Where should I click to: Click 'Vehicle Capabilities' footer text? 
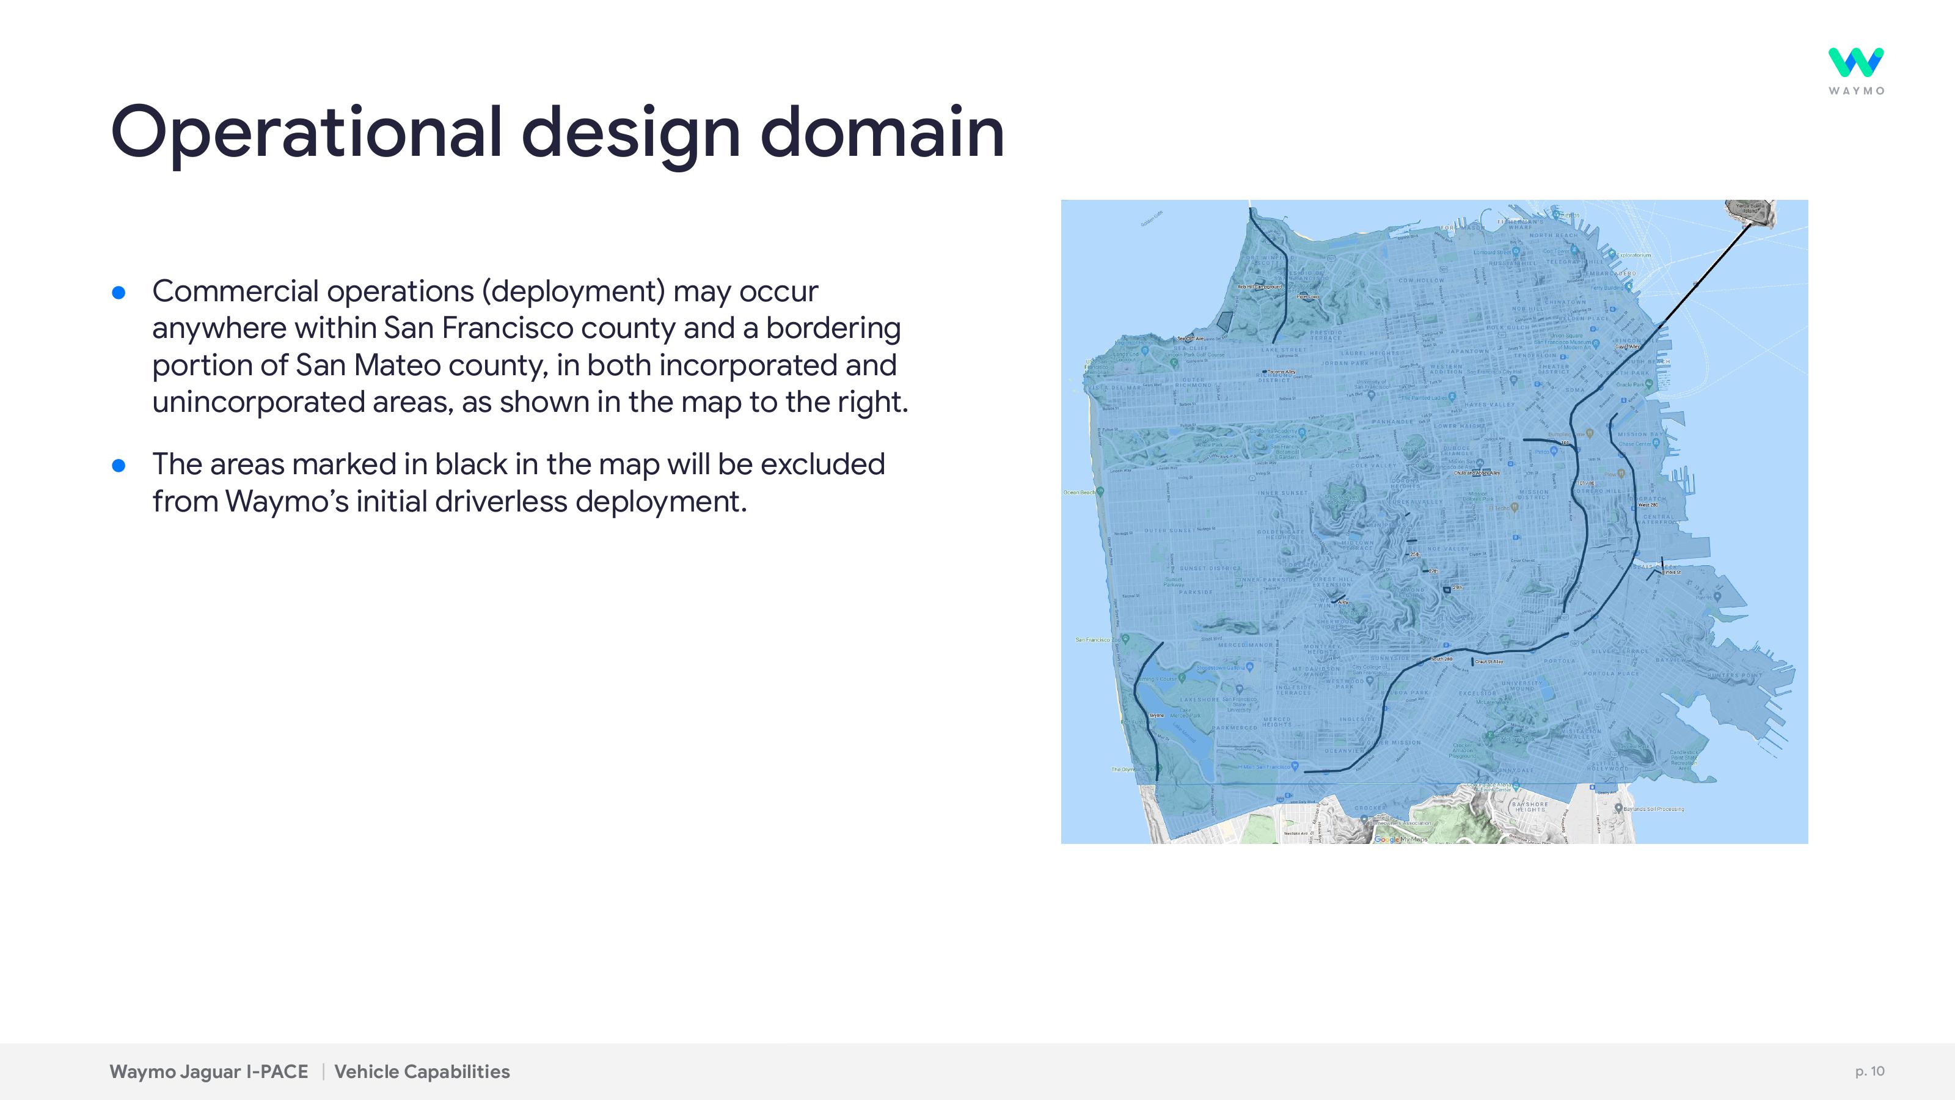[422, 1071]
